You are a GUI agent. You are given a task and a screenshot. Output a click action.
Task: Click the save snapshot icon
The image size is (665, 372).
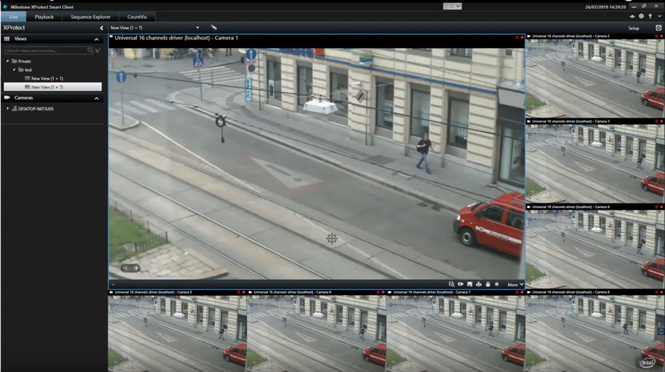[469, 284]
